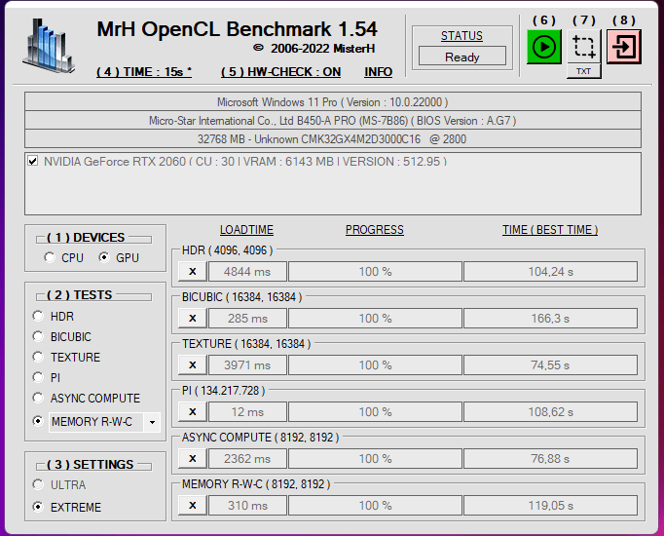
Task: Click the Micro-Star B450-A PRO motherboard row
Action: [x=333, y=121]
